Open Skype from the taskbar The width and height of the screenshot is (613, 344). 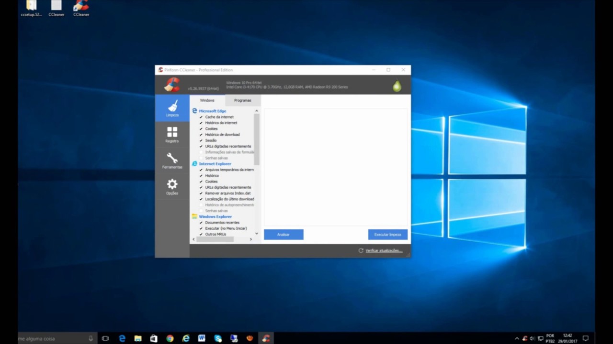tap(218, 338)
